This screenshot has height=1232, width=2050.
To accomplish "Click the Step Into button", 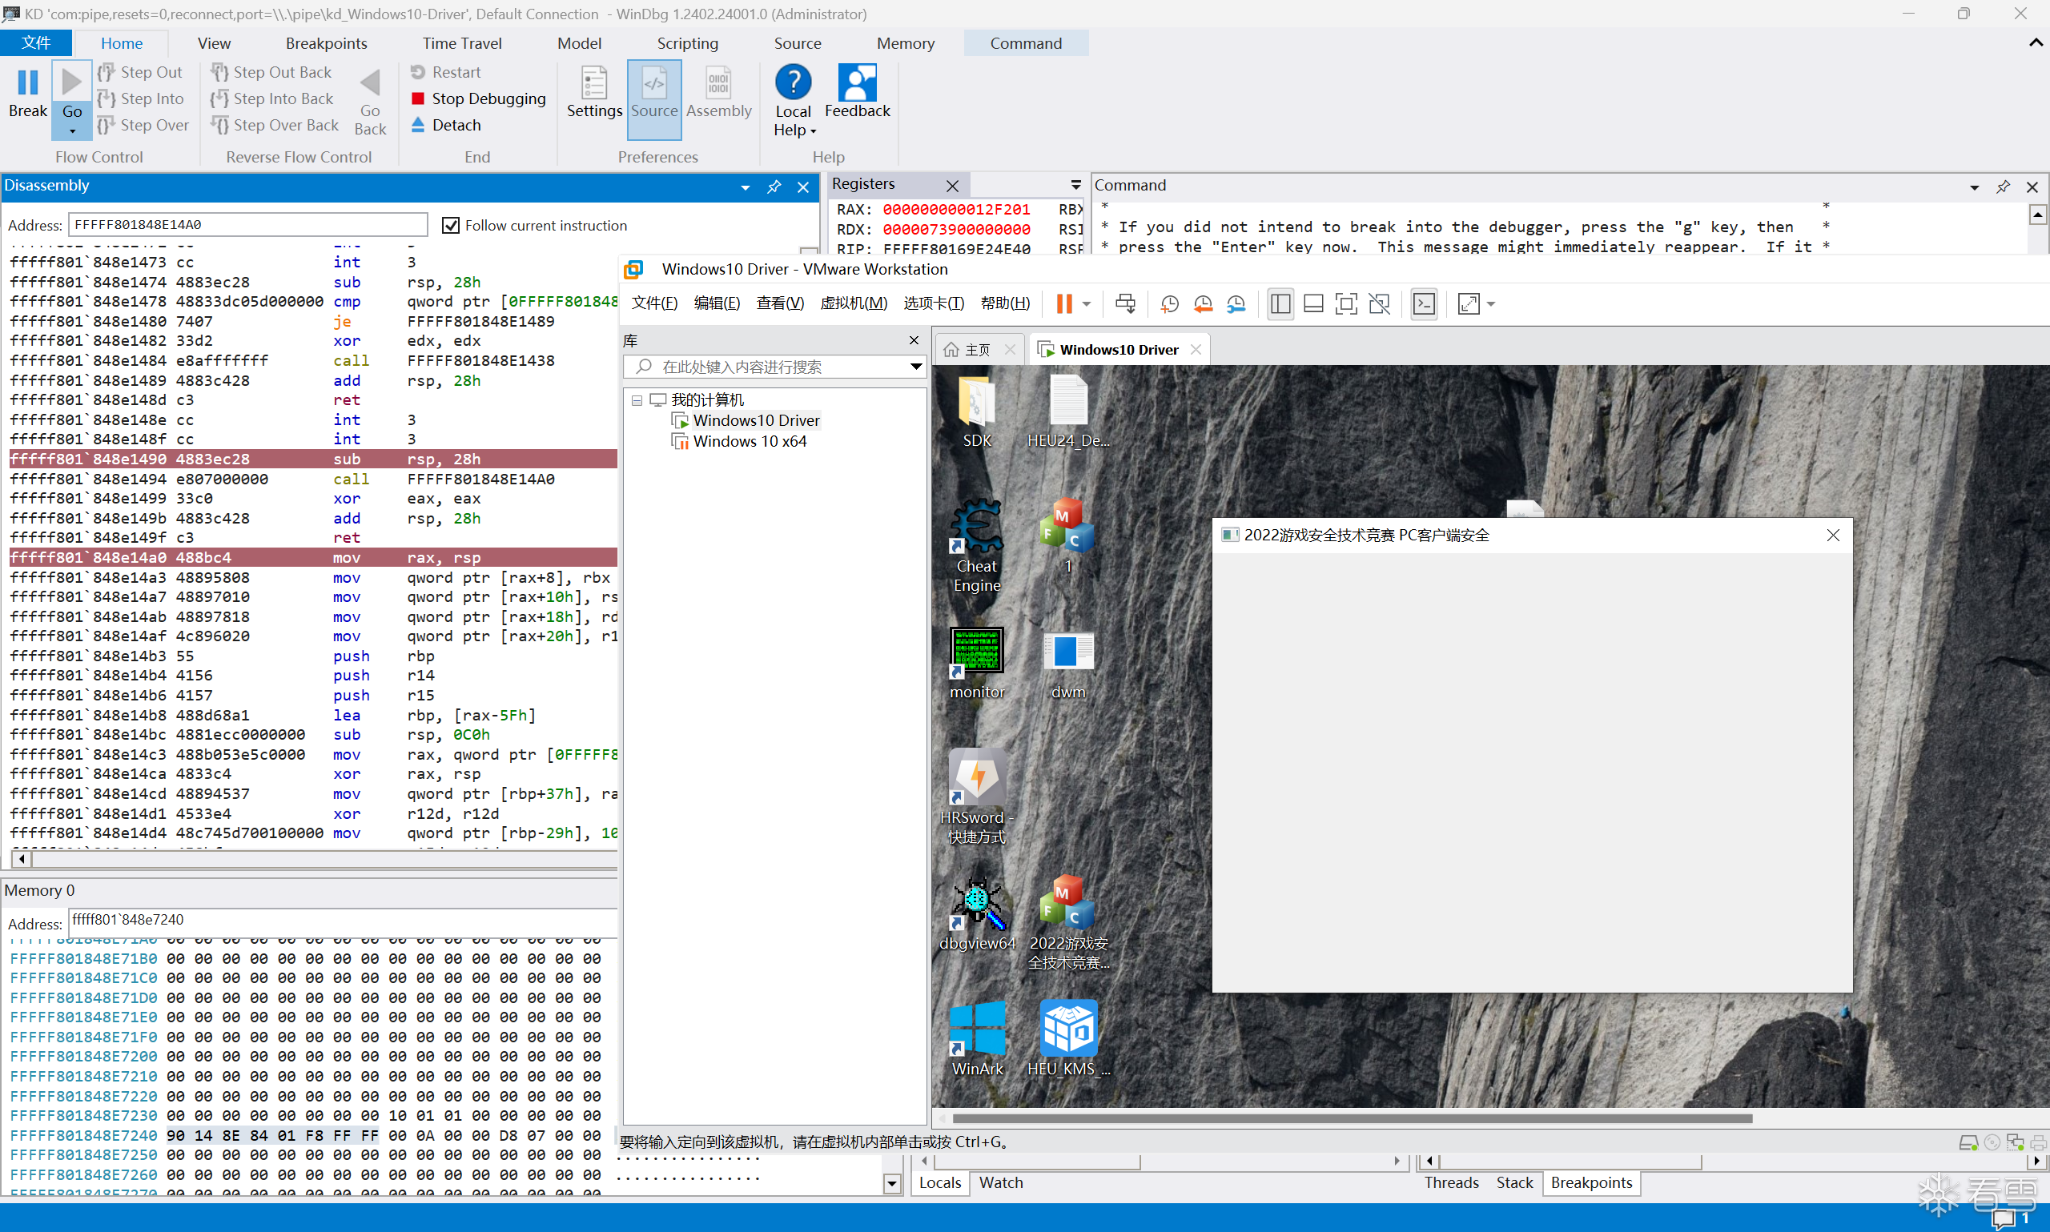I will (140, 98).
